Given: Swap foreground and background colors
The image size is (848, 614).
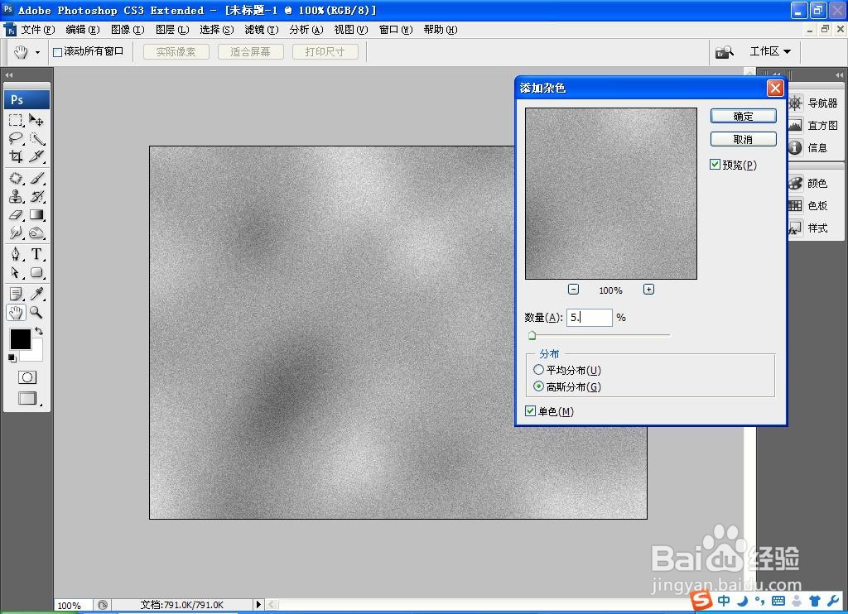Looking at the screenshot, I should point(39,331).
